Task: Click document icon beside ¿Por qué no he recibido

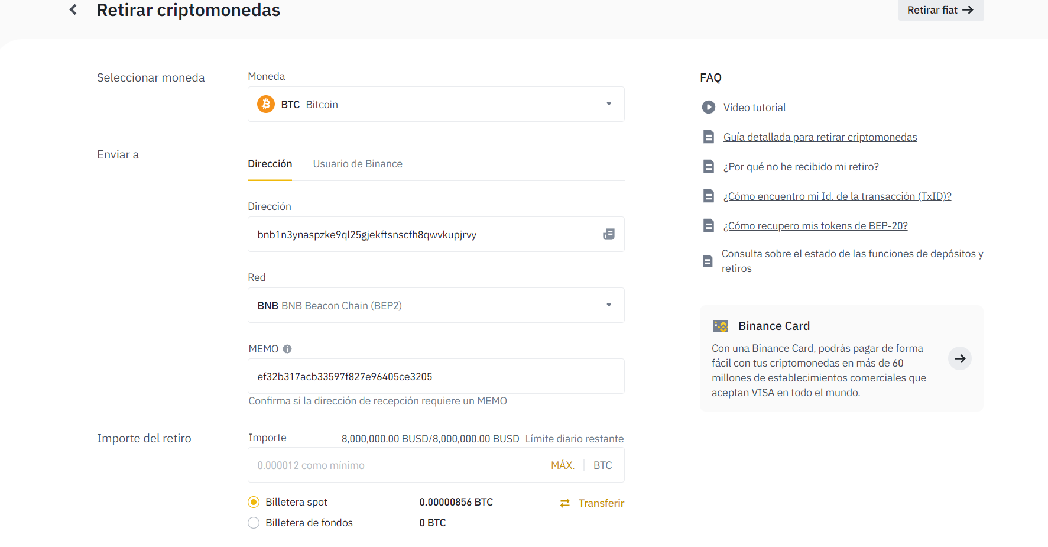Action: pyautogui.click(x=708, y=166)
